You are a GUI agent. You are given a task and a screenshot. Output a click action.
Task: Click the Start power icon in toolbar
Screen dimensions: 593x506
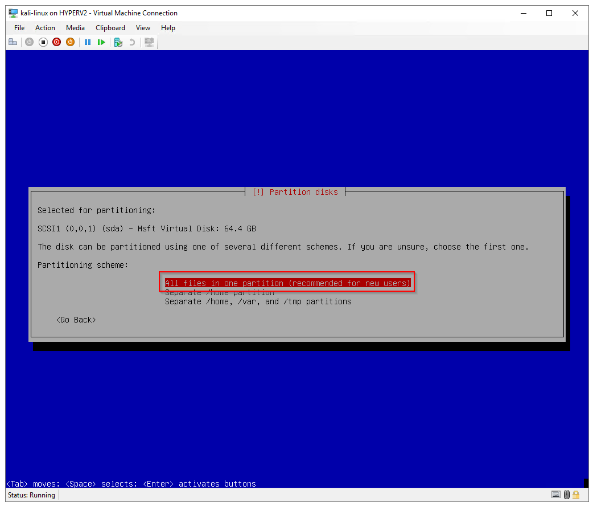pyautogui.click(x=30, y=42)
